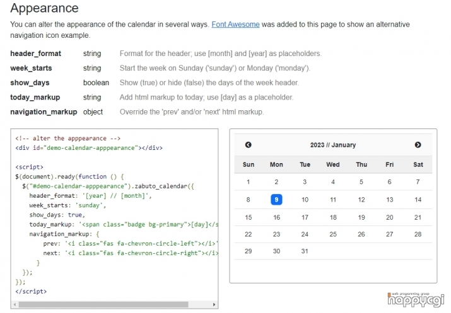Viewport: 451px width, 313px height.
Task: Click the Wed weekday header
Action: [x=333, y=164]
